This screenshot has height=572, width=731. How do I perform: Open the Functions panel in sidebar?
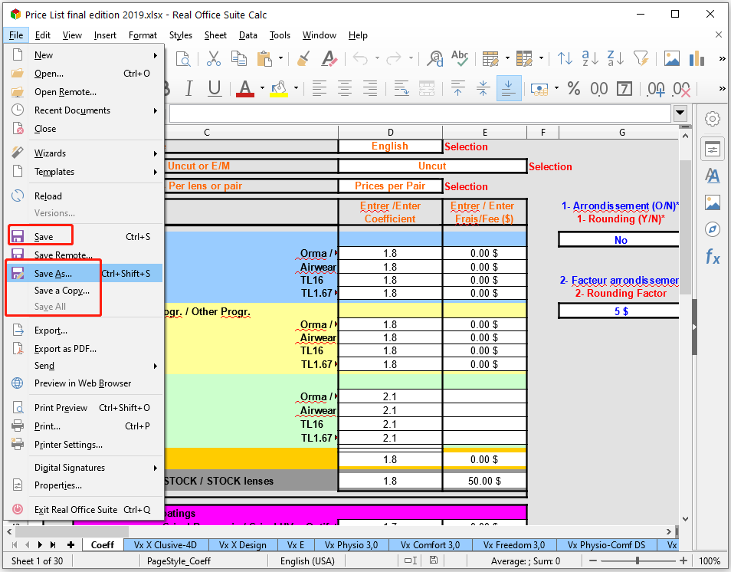pos(713,257)
